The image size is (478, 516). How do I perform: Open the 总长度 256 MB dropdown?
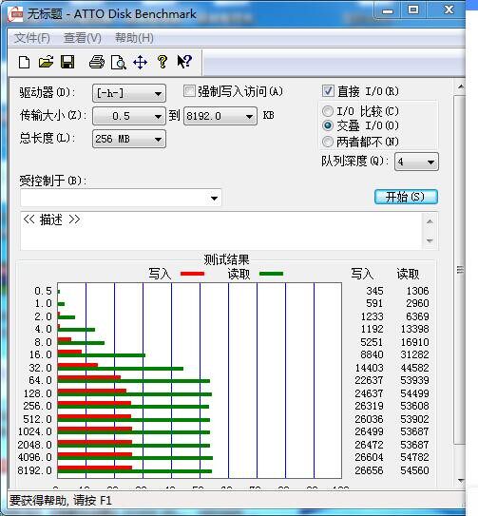coord(129,139)
